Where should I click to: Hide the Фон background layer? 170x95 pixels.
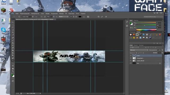pyautogui.click(x=131, y=63)
